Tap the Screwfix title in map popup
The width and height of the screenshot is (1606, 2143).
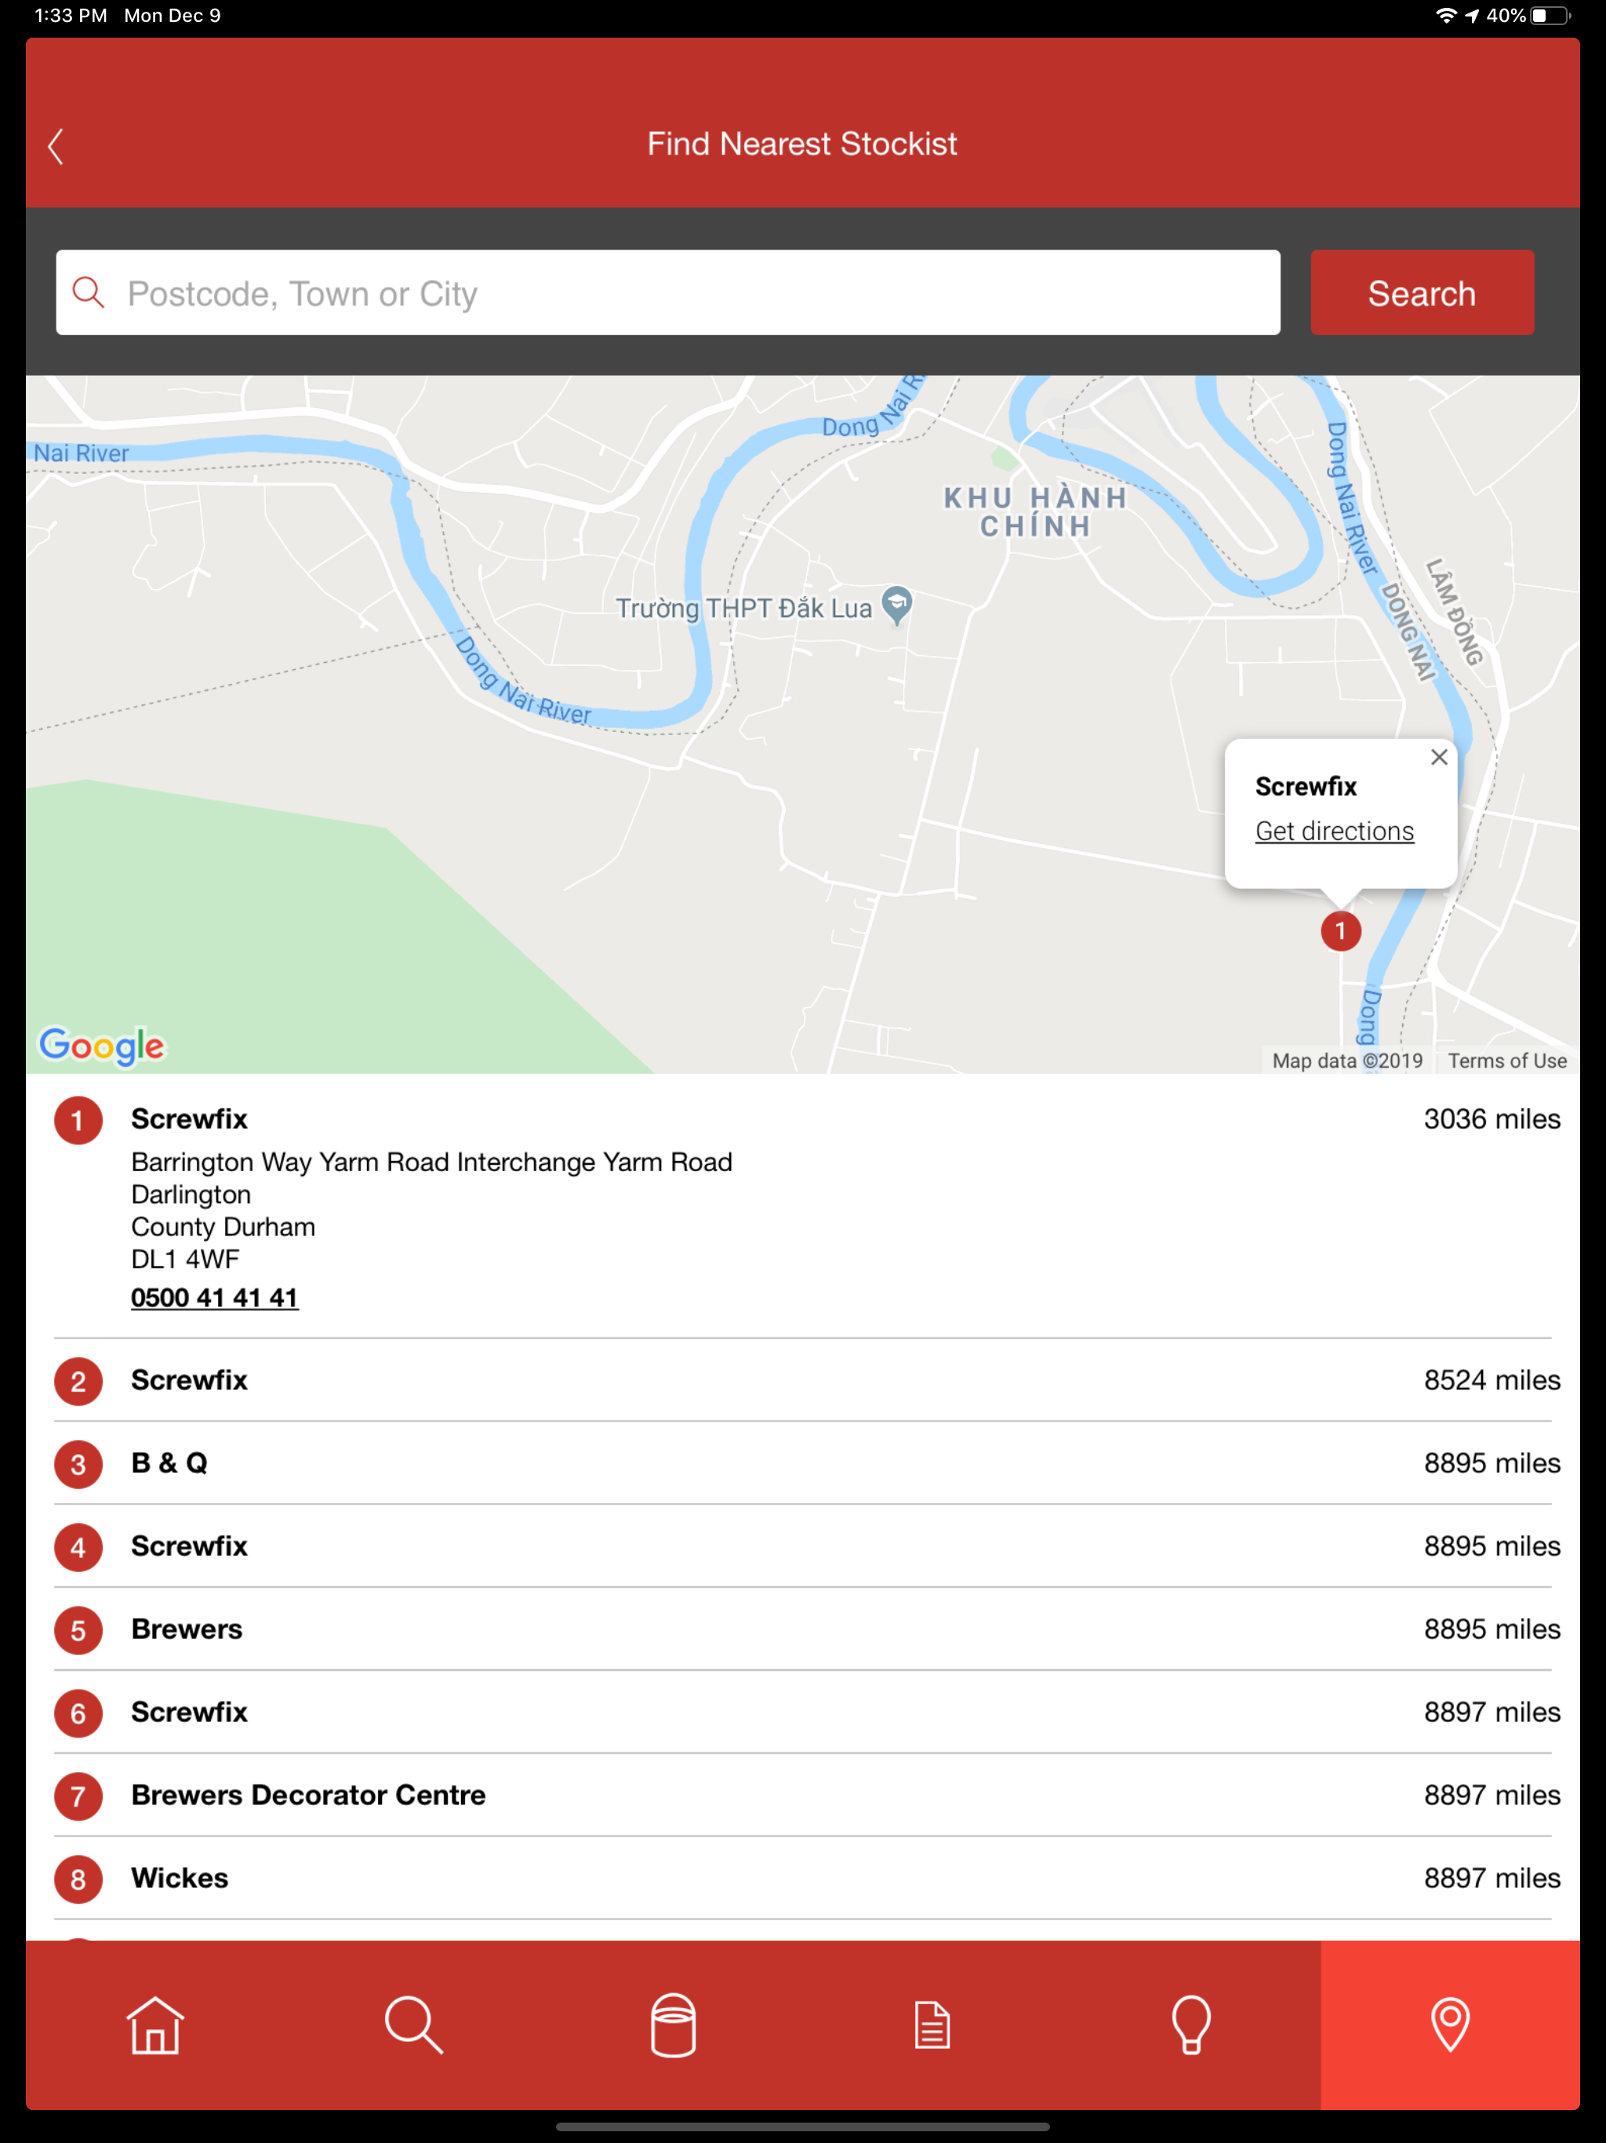click(x=1306, y=787)
